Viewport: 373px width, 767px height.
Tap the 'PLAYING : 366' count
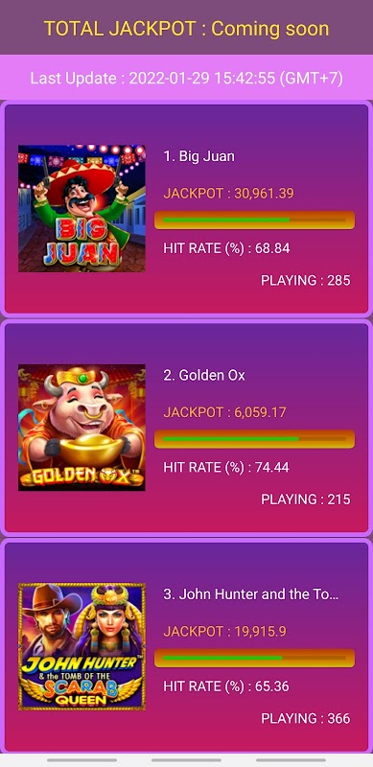coord(306,718)
